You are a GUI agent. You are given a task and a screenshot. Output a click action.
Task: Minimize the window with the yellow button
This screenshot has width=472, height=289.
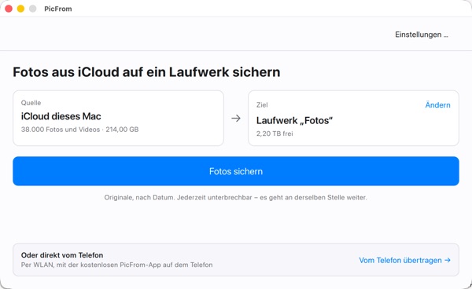(20, 9)
